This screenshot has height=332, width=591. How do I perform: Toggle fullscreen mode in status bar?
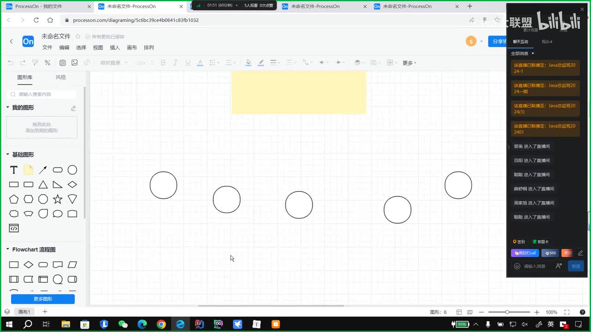click(x=567, y=312)
